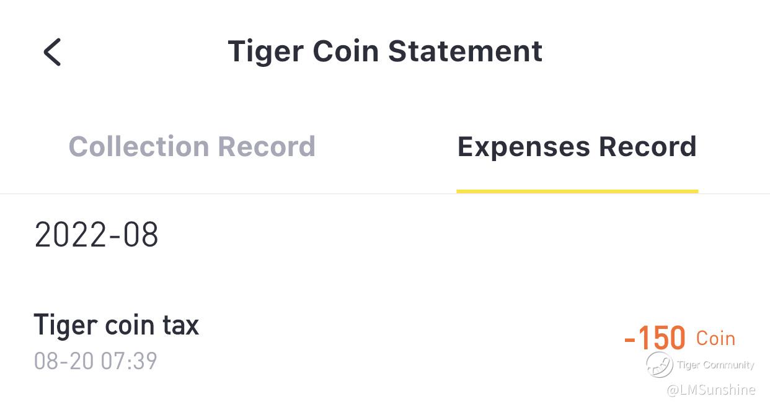Select the Expenses Record tab
The height and width of the screenshot is (407, 770).
coord(577,147)
